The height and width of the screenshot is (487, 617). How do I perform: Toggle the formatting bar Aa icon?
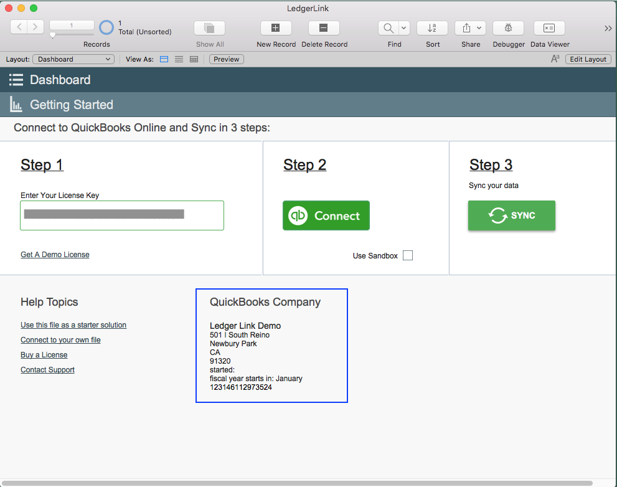tap(555, 59)
